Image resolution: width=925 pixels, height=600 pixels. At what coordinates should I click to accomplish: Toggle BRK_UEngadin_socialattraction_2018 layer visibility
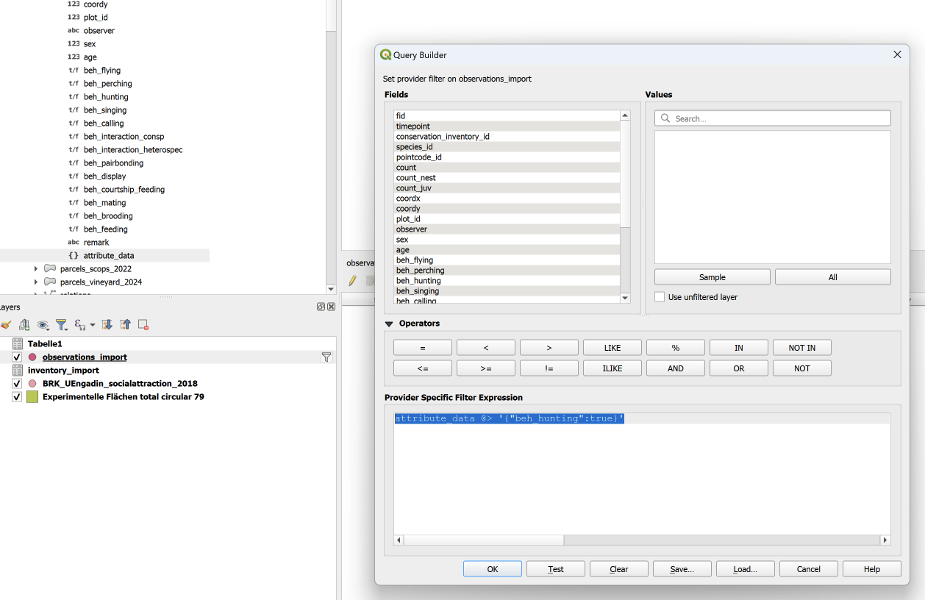tap(18, 384)
